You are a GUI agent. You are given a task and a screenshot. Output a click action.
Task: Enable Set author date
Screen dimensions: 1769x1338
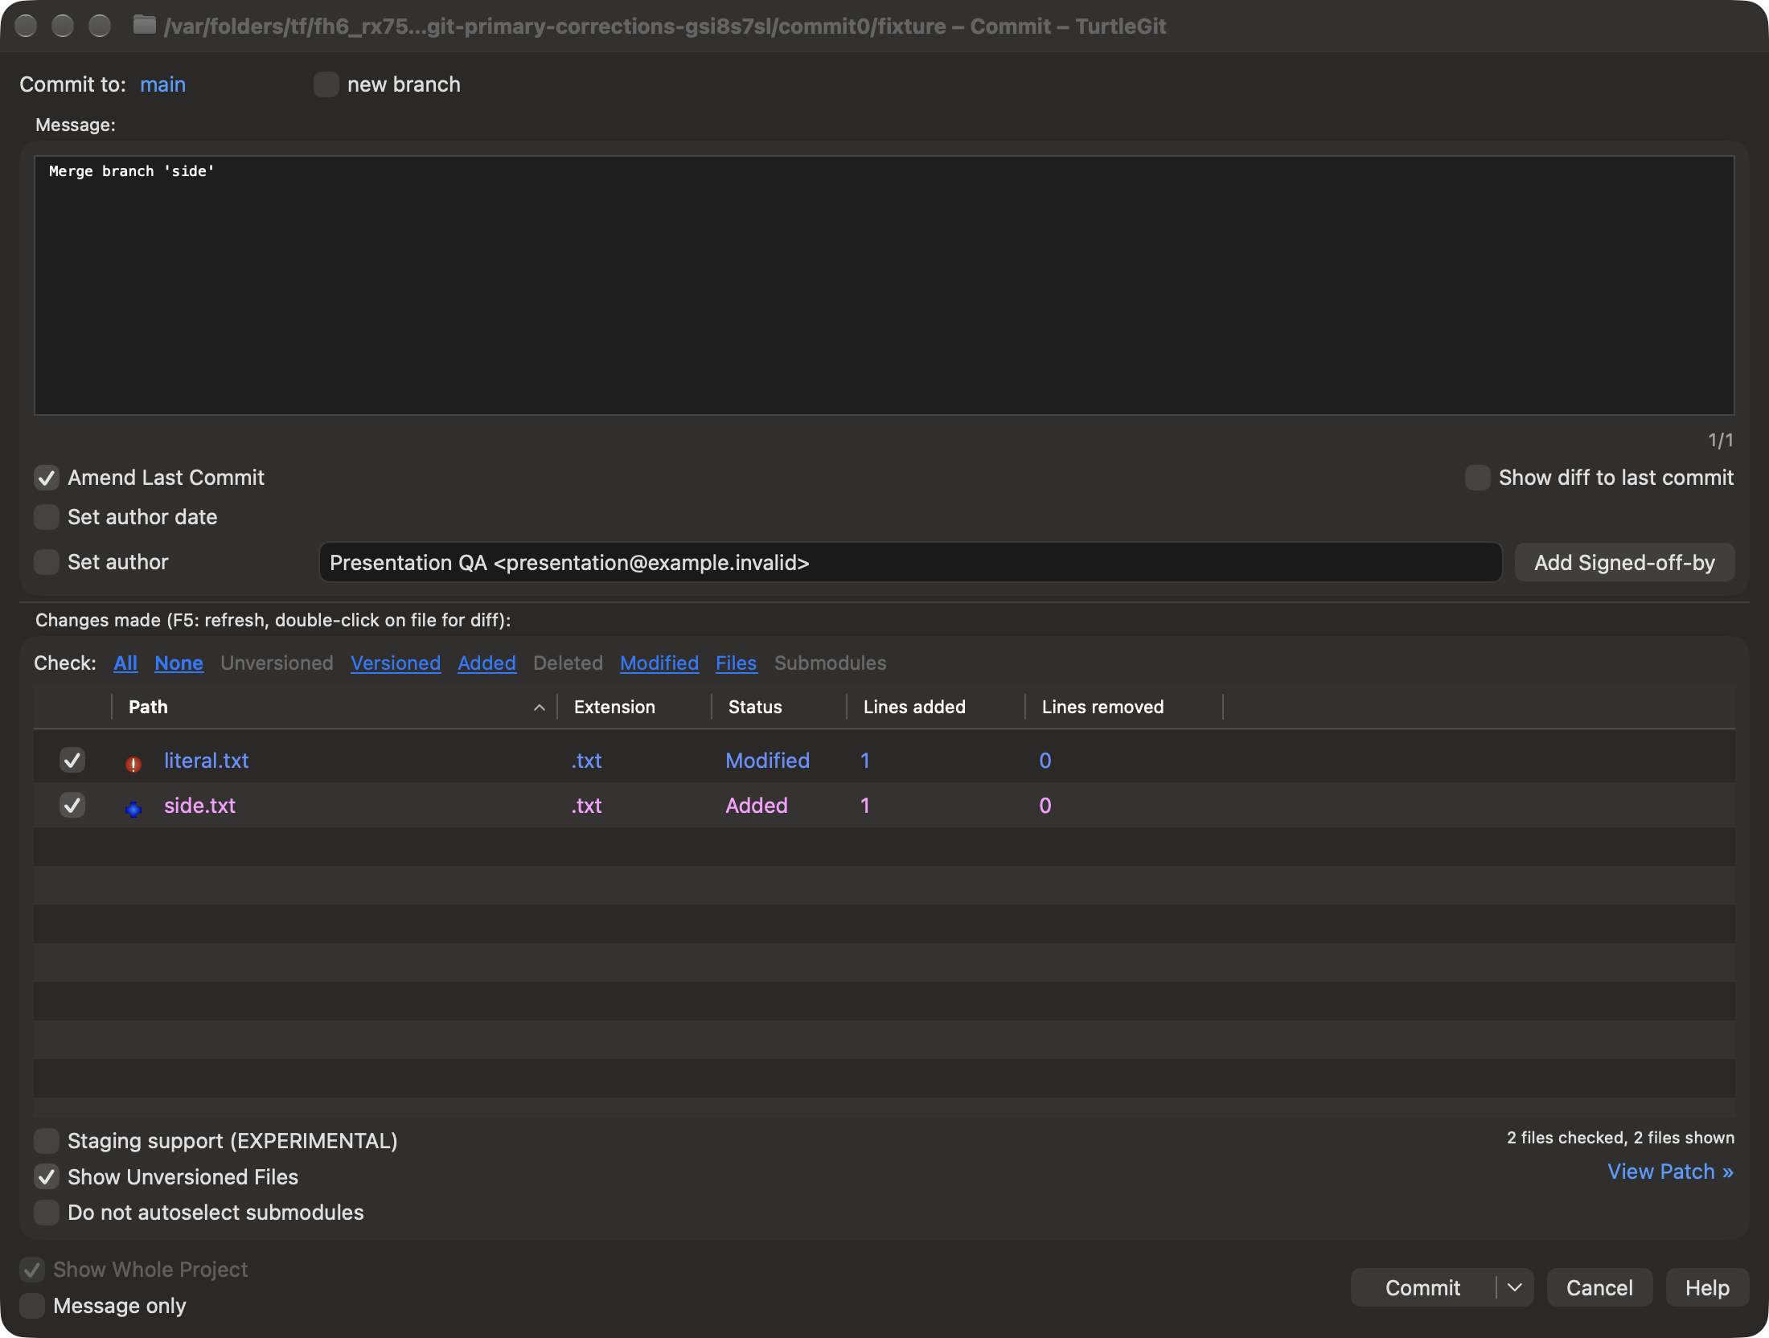(47, 517)
